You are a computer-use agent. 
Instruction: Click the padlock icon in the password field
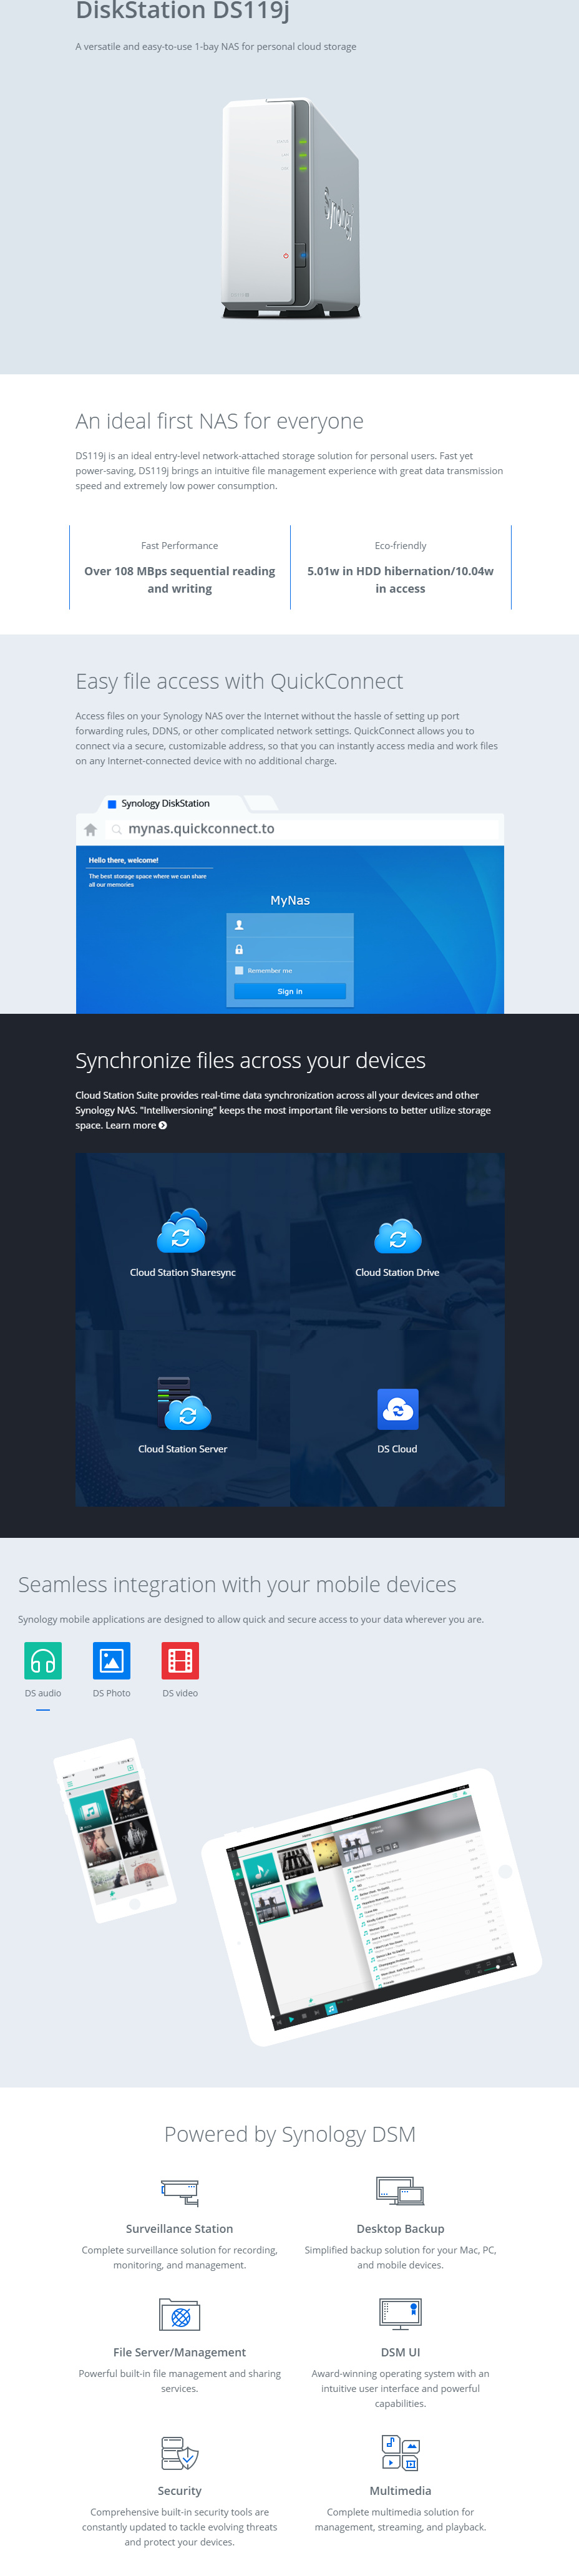pos(239,949)
